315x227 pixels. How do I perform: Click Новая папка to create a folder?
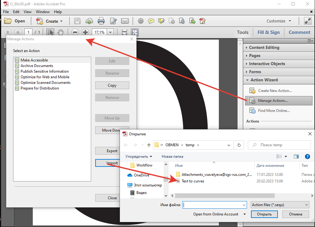(x=172, y=156)
